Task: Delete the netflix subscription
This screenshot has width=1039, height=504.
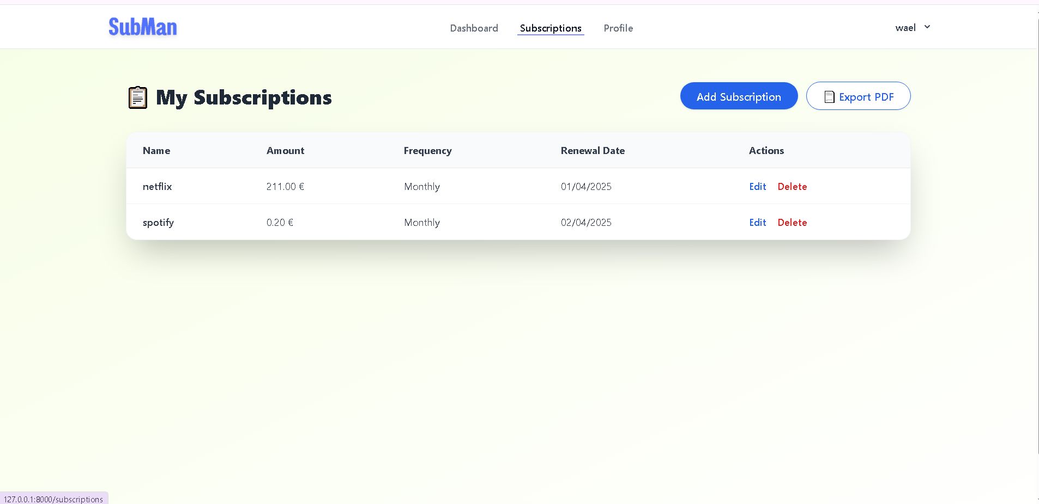Action: [792, 187]
